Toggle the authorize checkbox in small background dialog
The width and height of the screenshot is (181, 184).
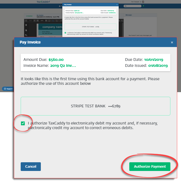[65, 33]
